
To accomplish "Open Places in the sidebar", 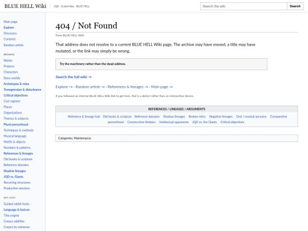I will tap(7, 107).
